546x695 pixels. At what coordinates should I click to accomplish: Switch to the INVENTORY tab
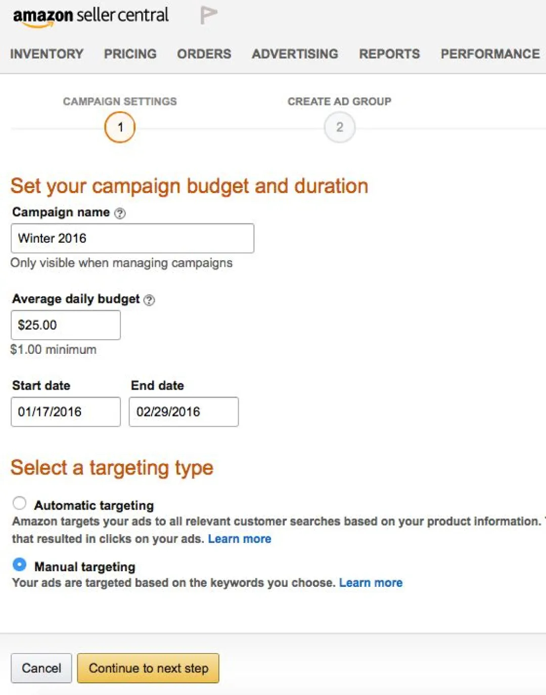[47, 54]
